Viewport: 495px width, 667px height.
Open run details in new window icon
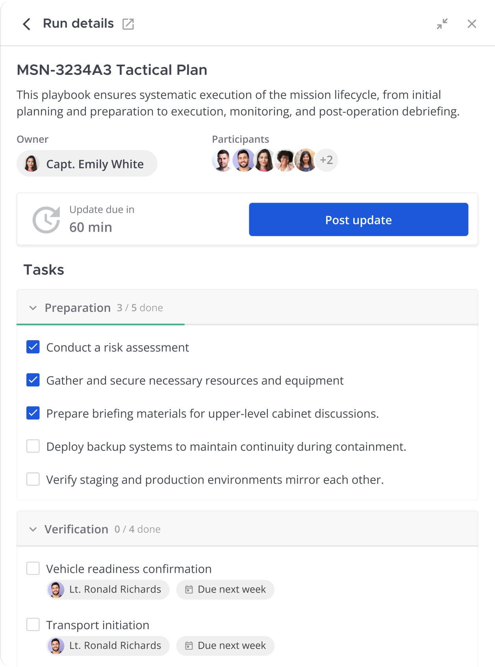(x=128, y=24)
